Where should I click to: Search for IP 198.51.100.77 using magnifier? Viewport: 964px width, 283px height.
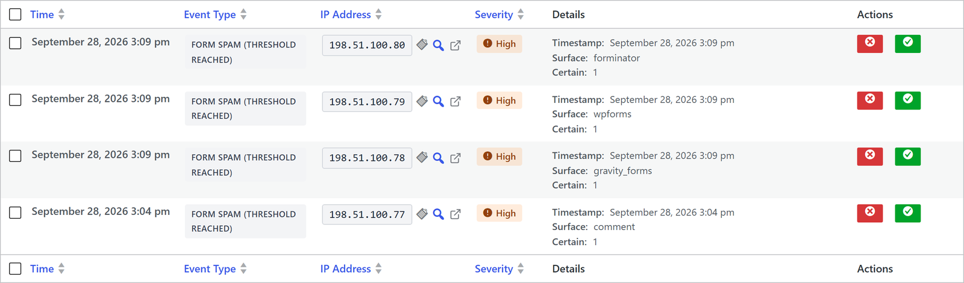point(439,214)
